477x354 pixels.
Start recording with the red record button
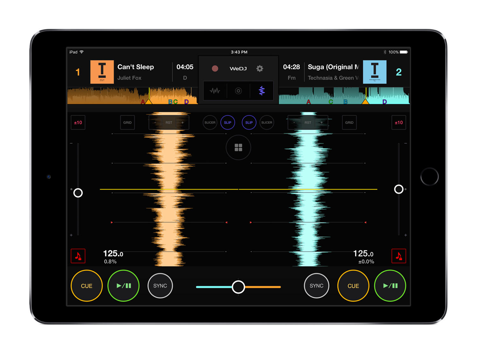[215, 68]
